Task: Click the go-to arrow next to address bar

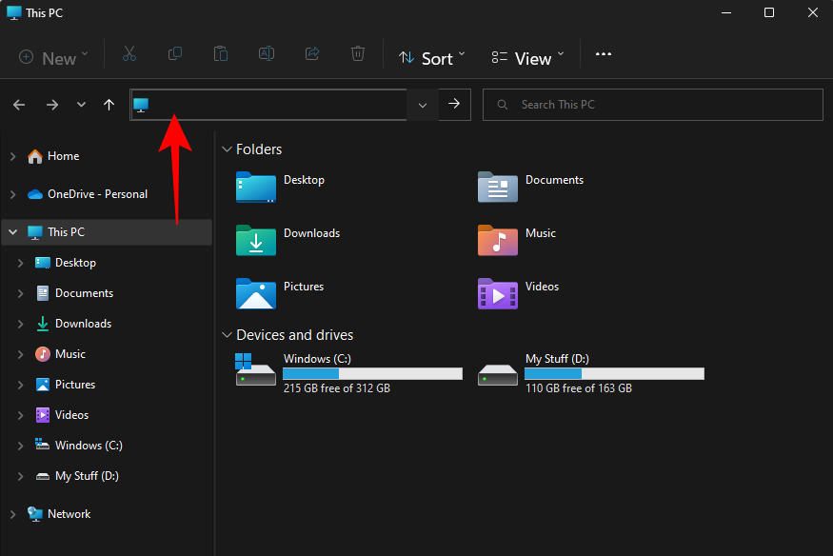Action: [x=454, y=105]
